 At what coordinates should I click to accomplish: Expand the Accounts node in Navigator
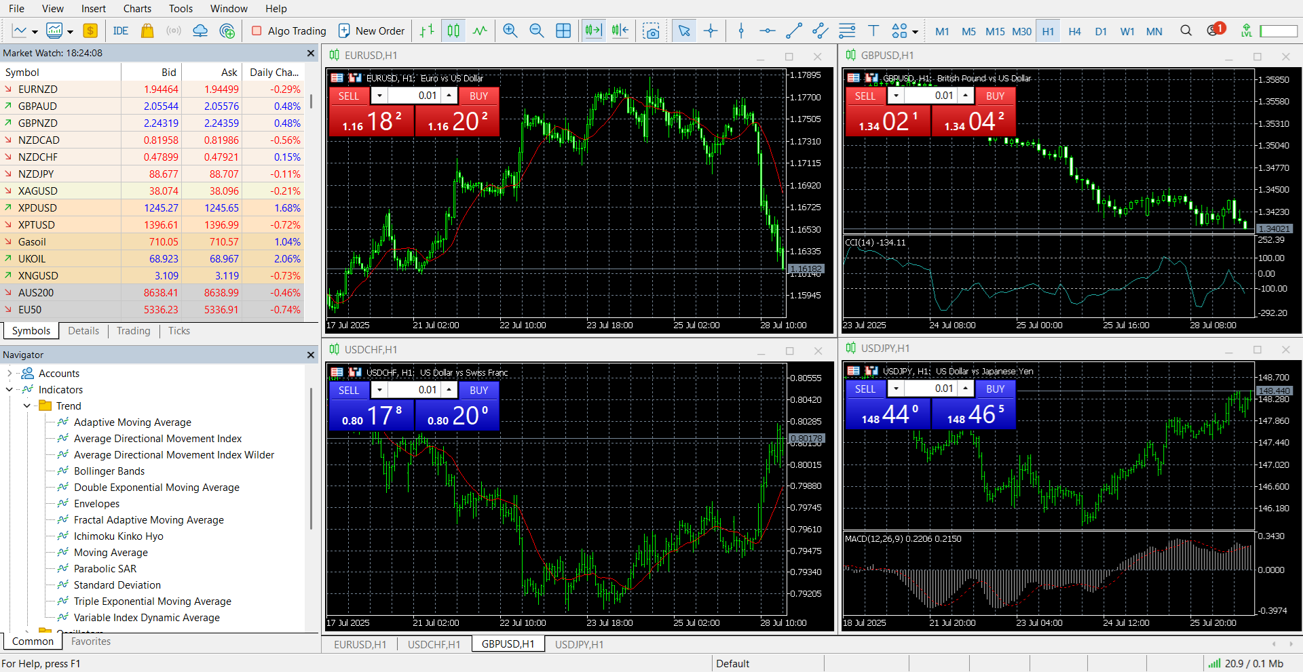10,374
